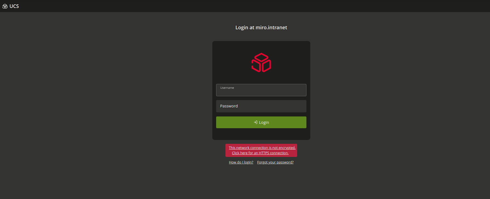
Task: Click the word 'HTTPS' in the warning
Action: tap(264, 153)
